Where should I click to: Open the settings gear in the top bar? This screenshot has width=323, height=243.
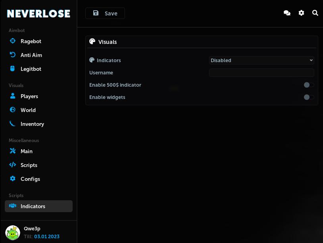[301, 13]
